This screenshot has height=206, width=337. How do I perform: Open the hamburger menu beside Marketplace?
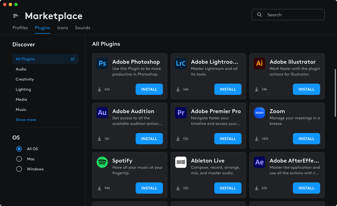pos(16,16)
